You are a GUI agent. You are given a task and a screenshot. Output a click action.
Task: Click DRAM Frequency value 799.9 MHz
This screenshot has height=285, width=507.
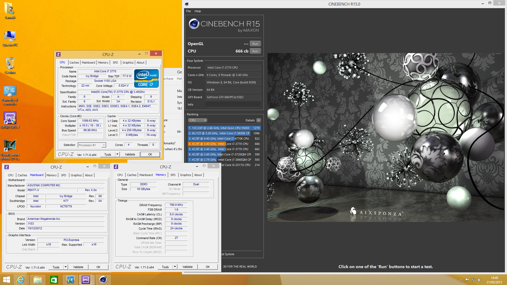click(176, 205)
